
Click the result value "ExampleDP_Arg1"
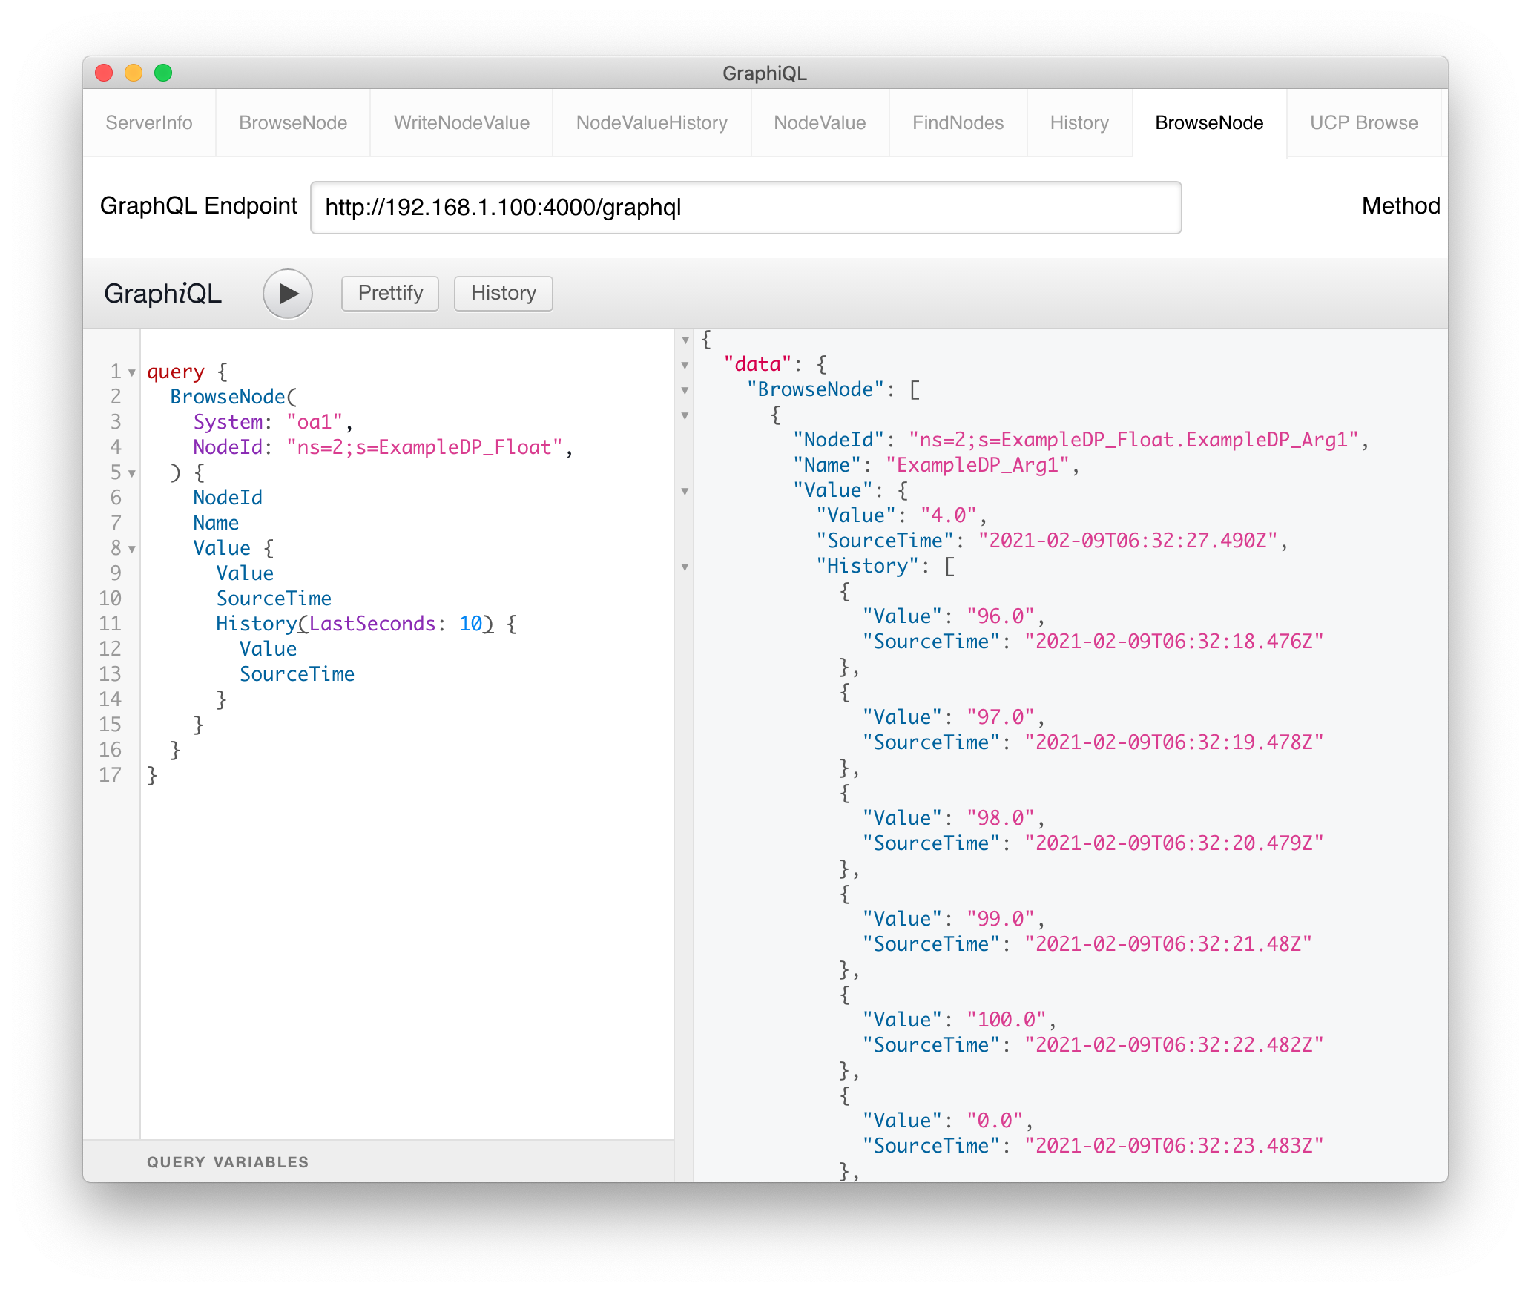tap(978, 465)
